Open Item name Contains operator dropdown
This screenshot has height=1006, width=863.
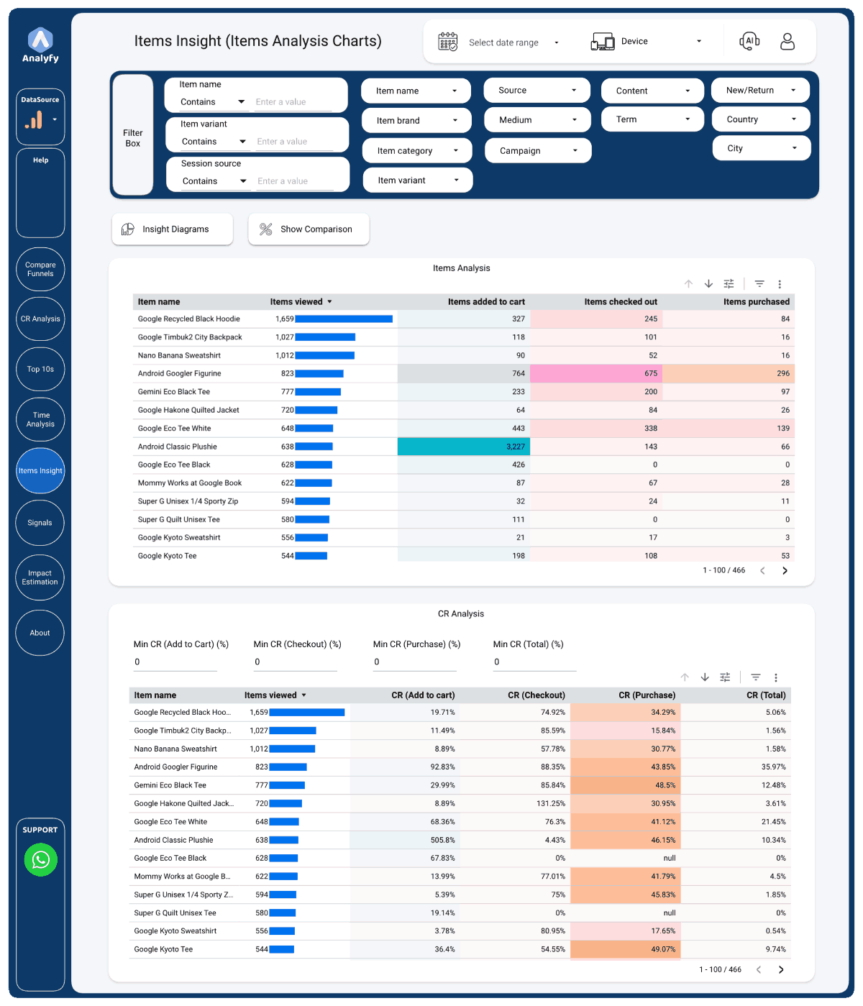tap(212, 102)
